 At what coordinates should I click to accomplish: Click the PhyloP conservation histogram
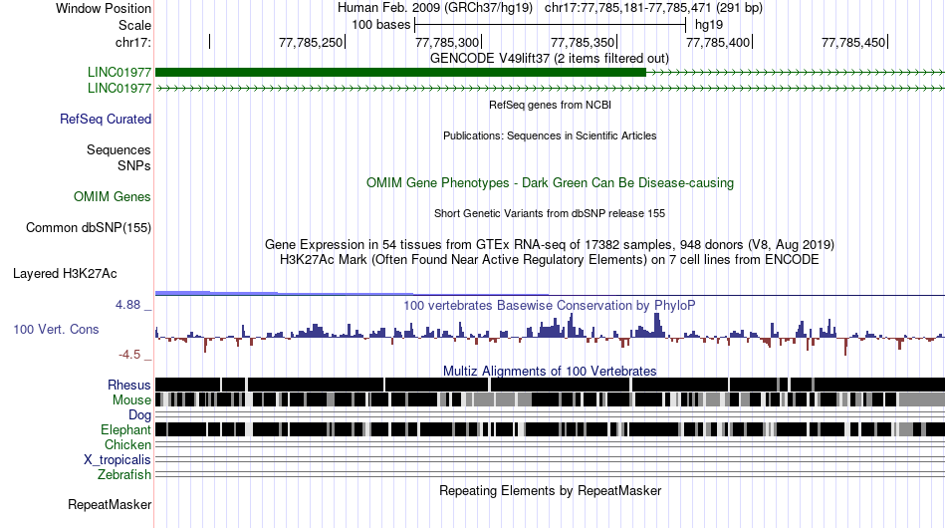(551, 334)
